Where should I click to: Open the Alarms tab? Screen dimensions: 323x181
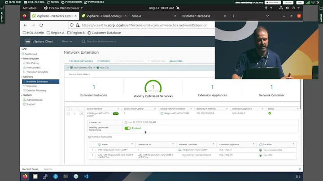[48, 169]
